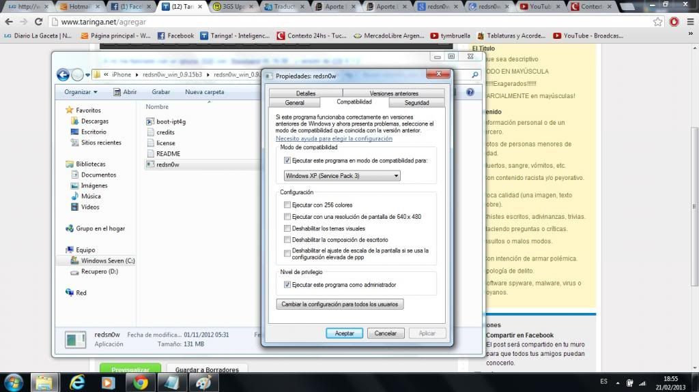Screen dimensions: 699x392
Task: Select the credits file
Action: tap(160, 132)
